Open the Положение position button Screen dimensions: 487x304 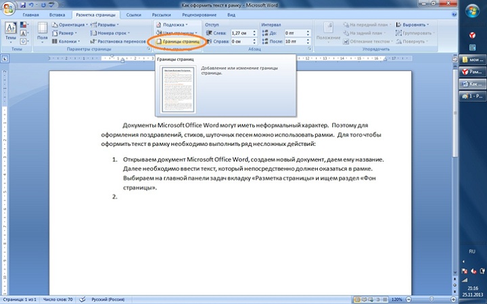pyautogui.click(x=328, y=33)
